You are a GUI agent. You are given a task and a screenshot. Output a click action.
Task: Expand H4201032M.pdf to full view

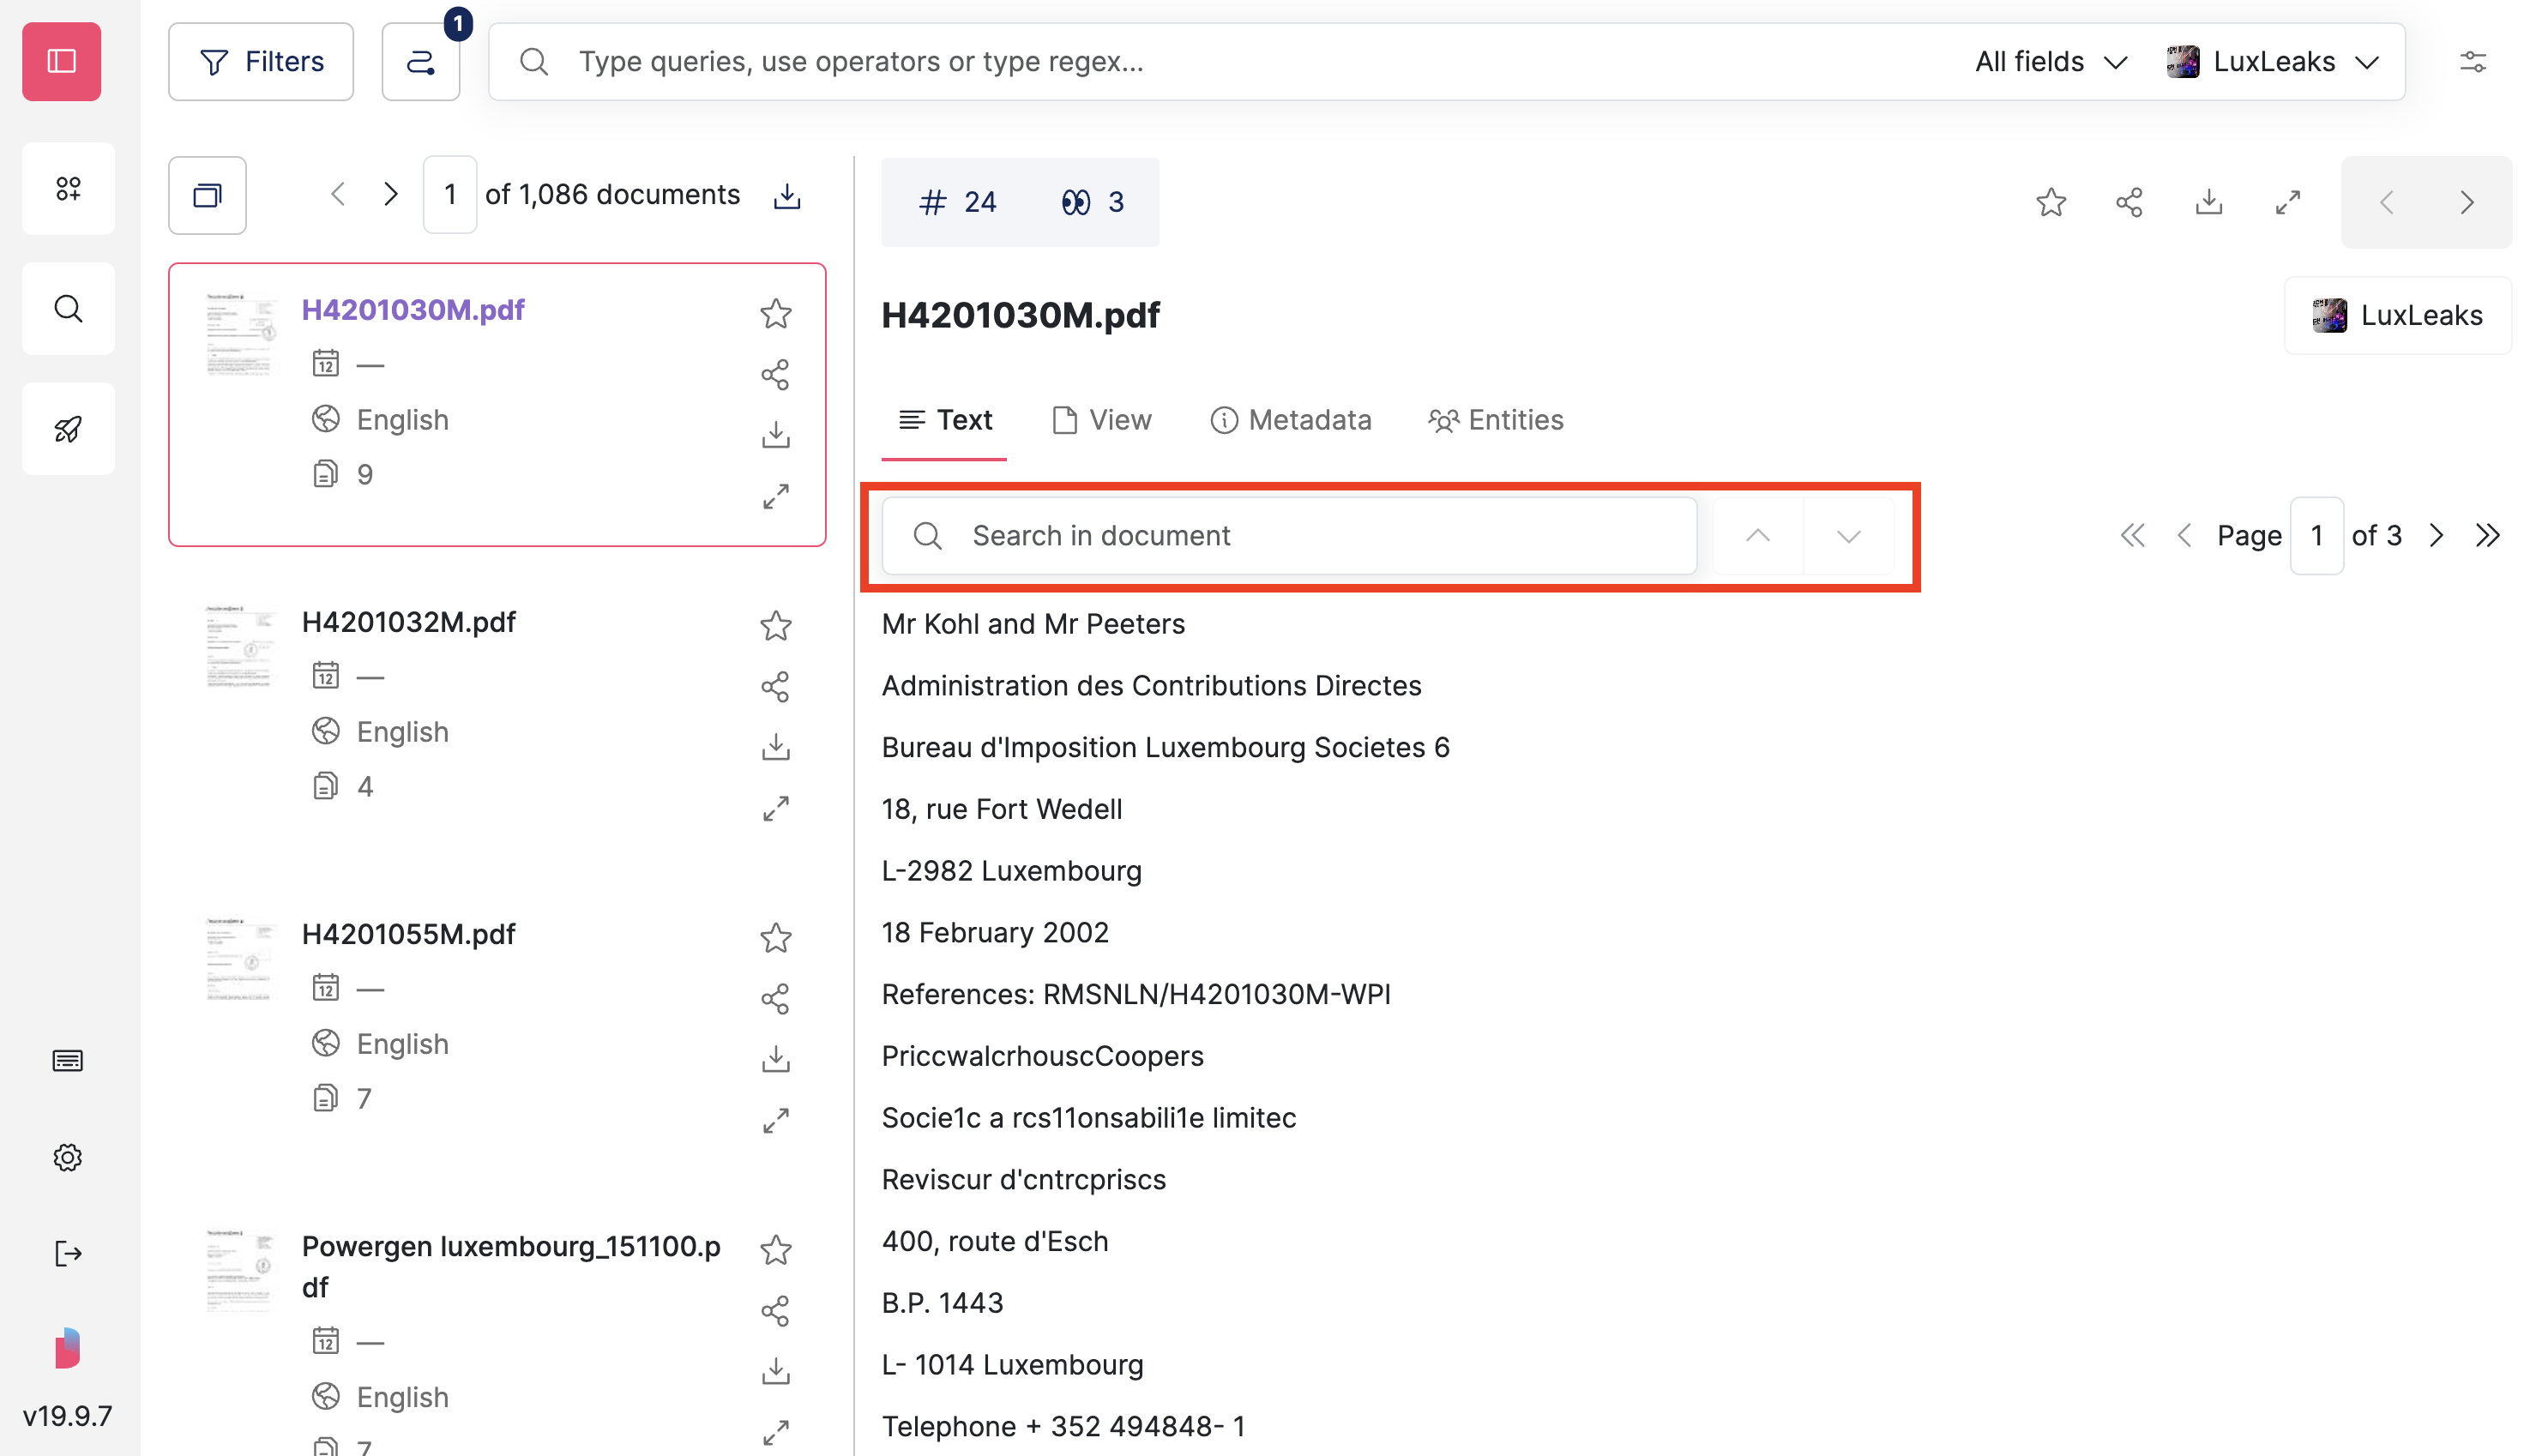(x=776, y=808)
